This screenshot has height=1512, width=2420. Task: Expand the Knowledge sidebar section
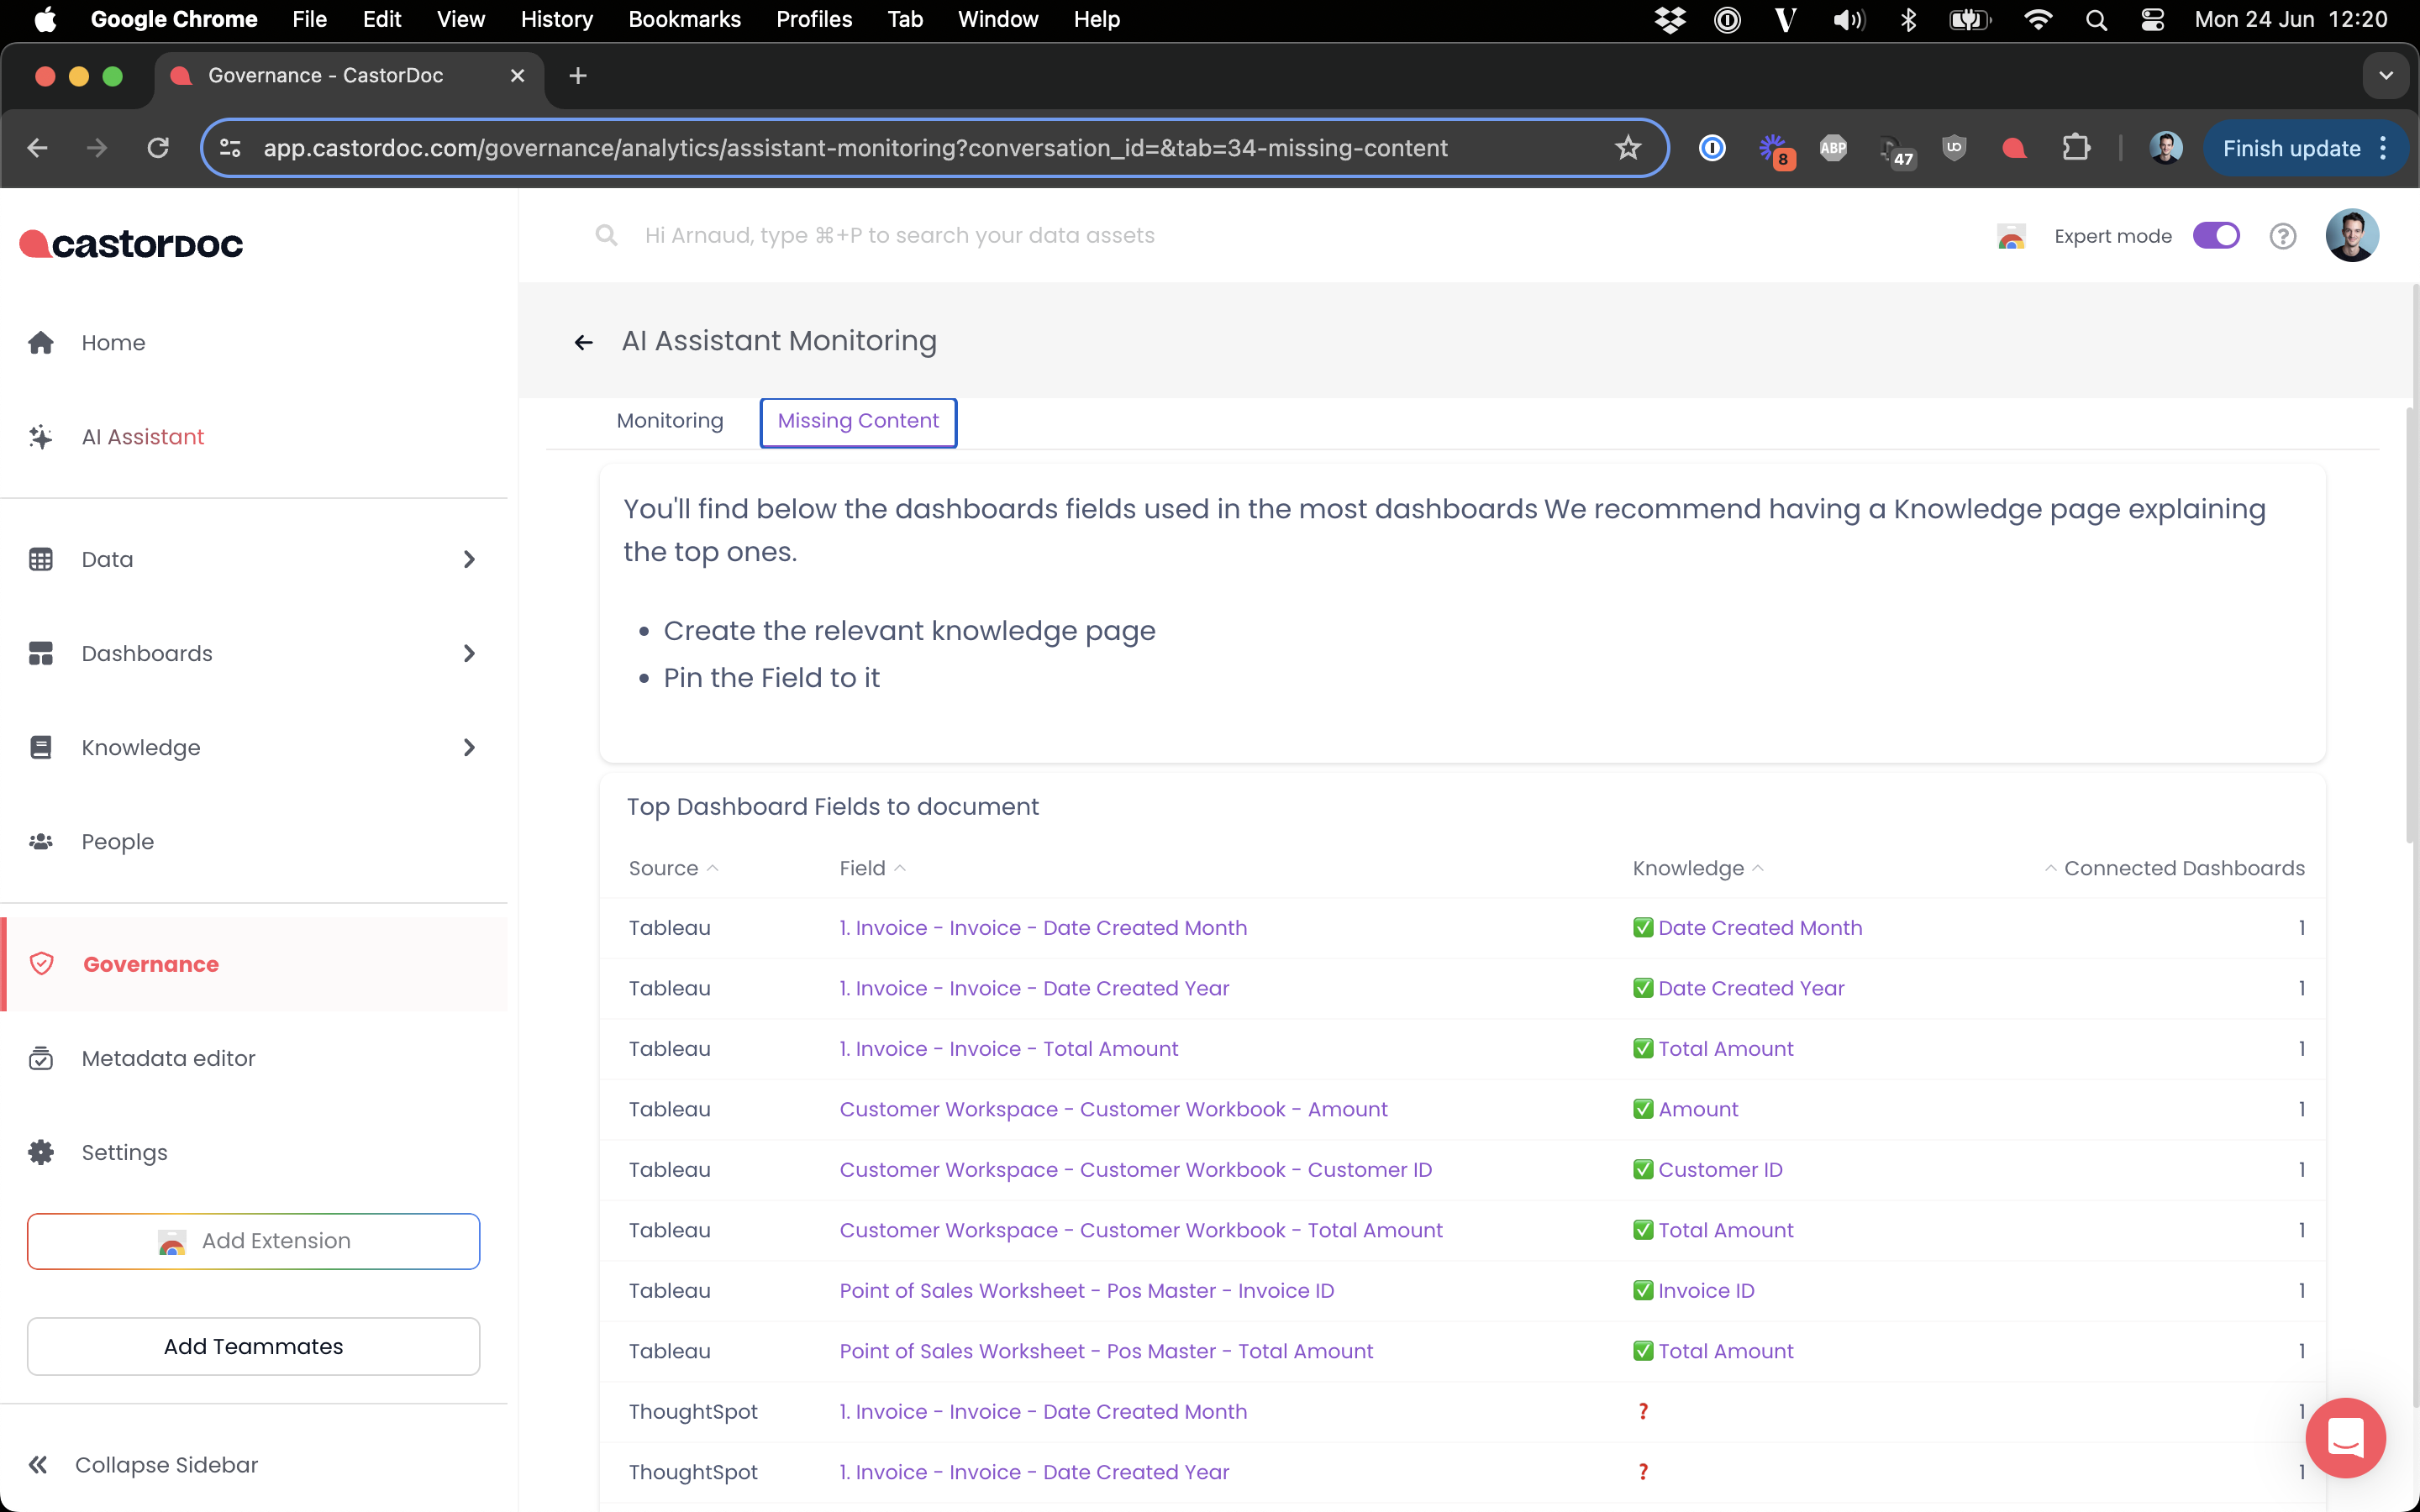[469, 747]
